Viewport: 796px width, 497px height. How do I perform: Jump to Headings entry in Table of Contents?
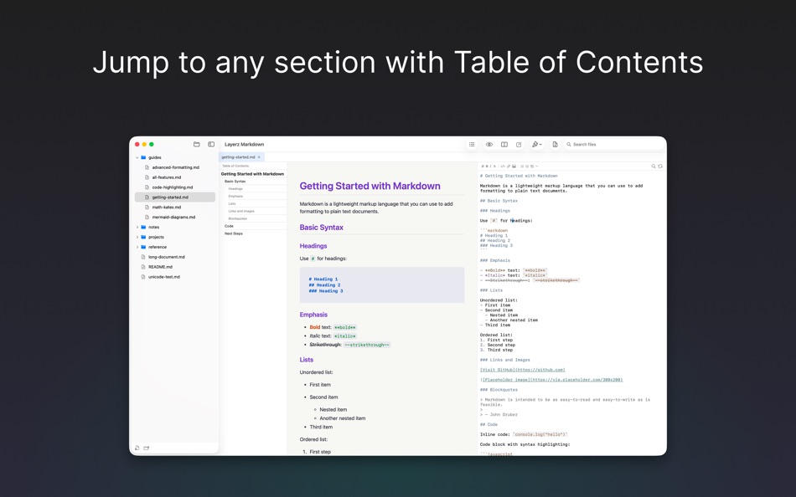[x=235, y=188]
